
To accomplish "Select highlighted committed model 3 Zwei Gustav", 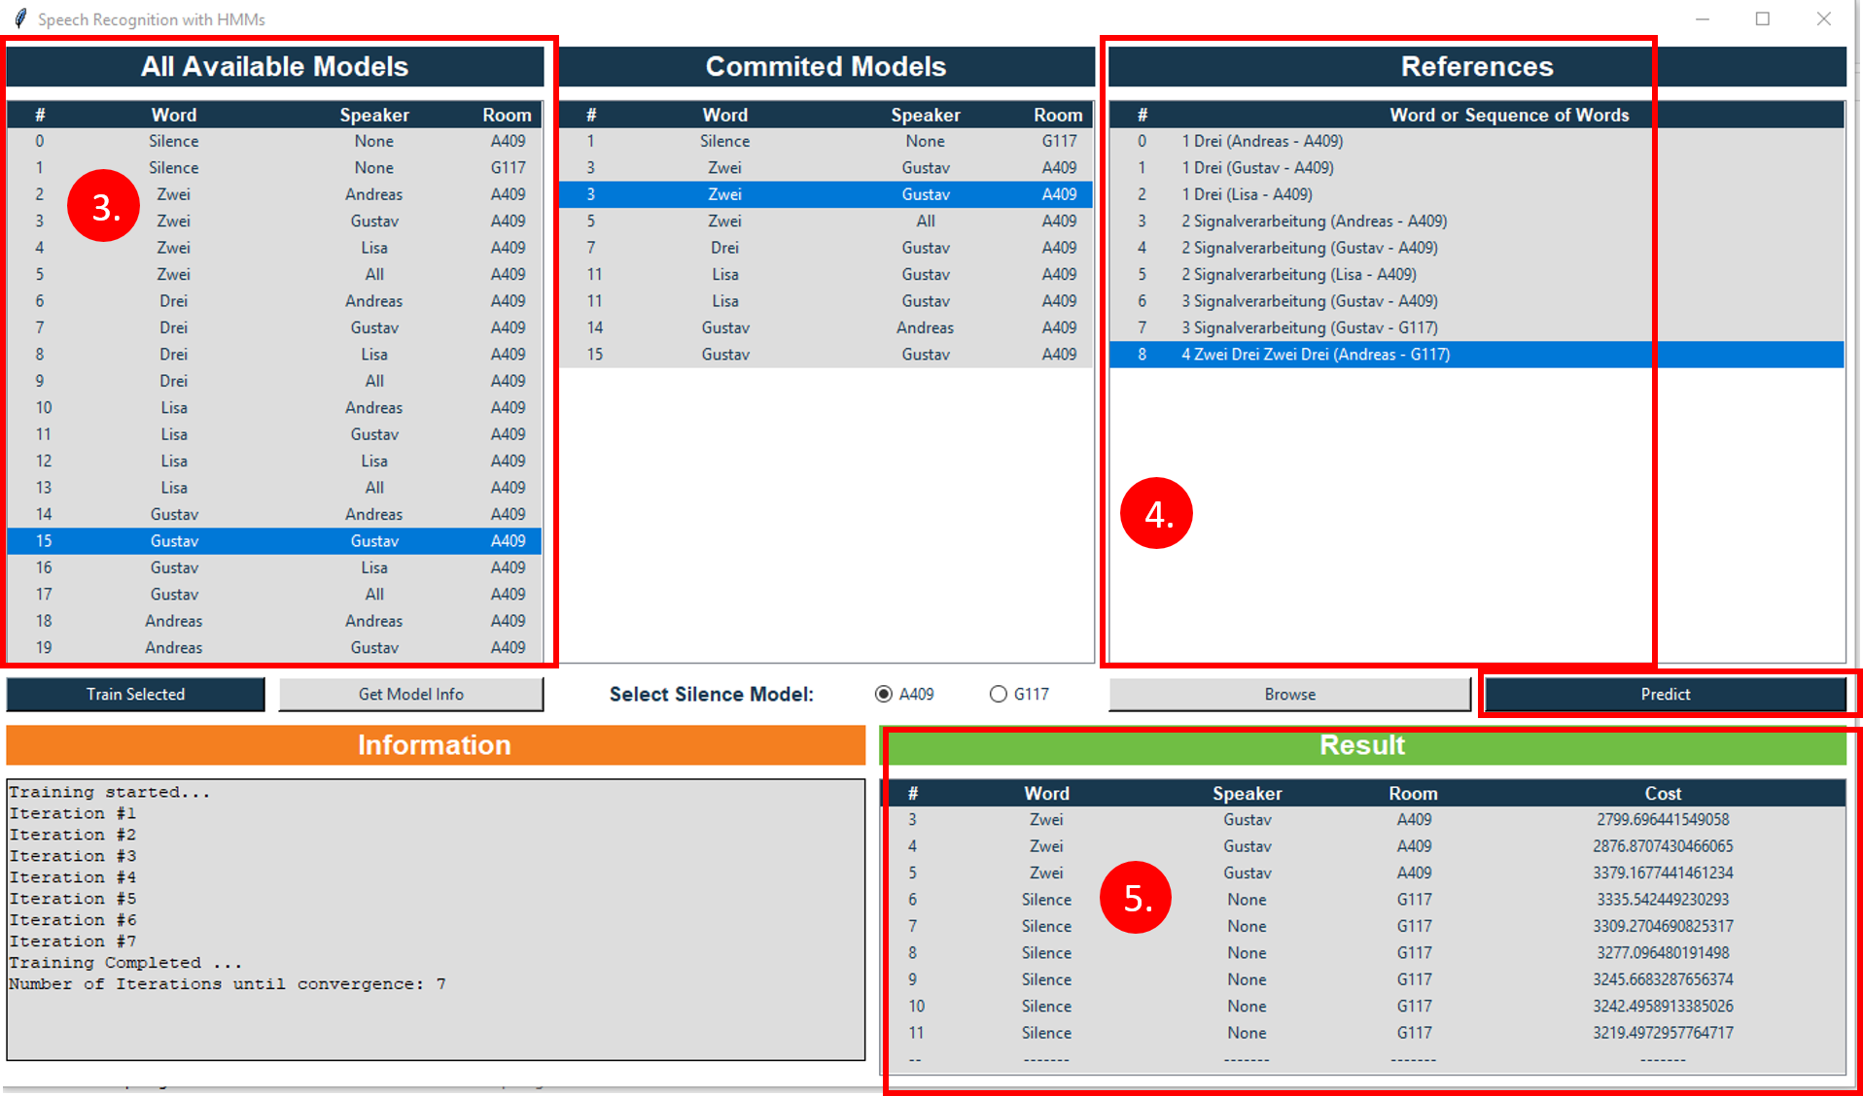I will click(826, 194).
